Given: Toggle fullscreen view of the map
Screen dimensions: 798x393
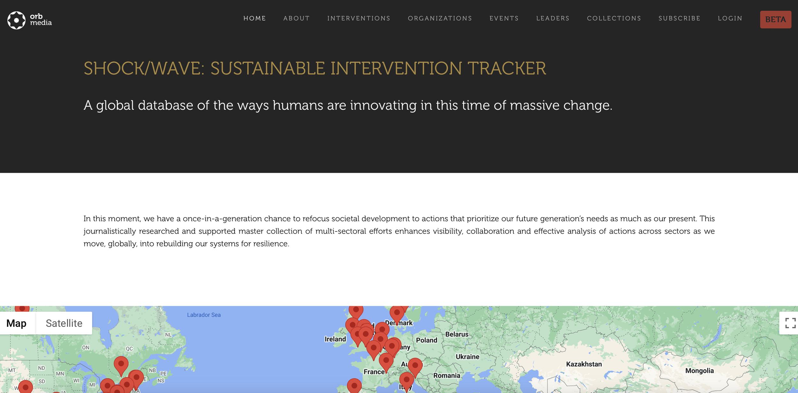Looking at the screenshot, I should (x=790, y=323).
